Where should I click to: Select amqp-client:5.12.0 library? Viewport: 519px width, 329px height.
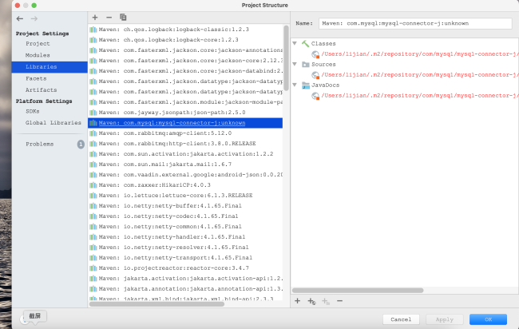185,133
